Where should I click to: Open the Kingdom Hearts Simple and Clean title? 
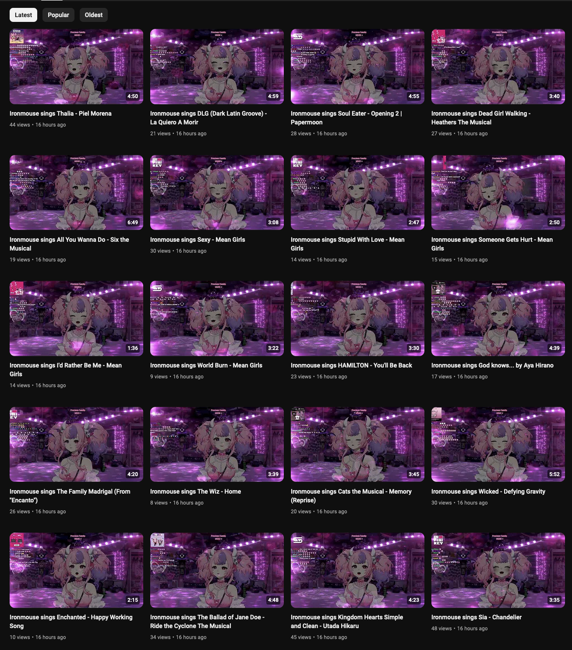pyautogui.click(x=347, y=622)
